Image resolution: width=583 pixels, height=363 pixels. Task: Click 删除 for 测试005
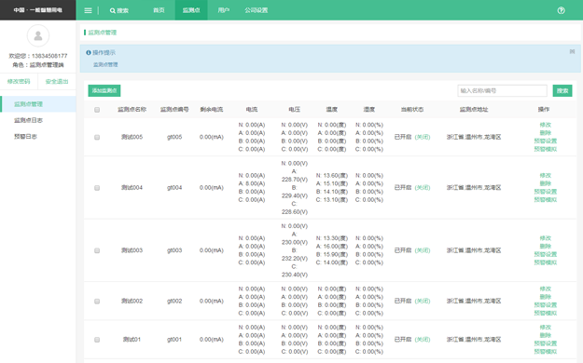546,133
